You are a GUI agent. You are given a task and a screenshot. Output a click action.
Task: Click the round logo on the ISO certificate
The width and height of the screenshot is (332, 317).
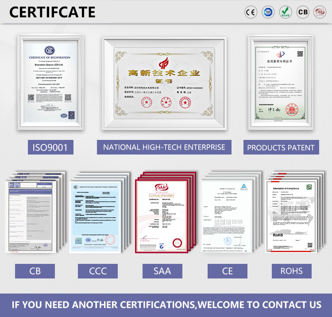(x=50, y=50)
